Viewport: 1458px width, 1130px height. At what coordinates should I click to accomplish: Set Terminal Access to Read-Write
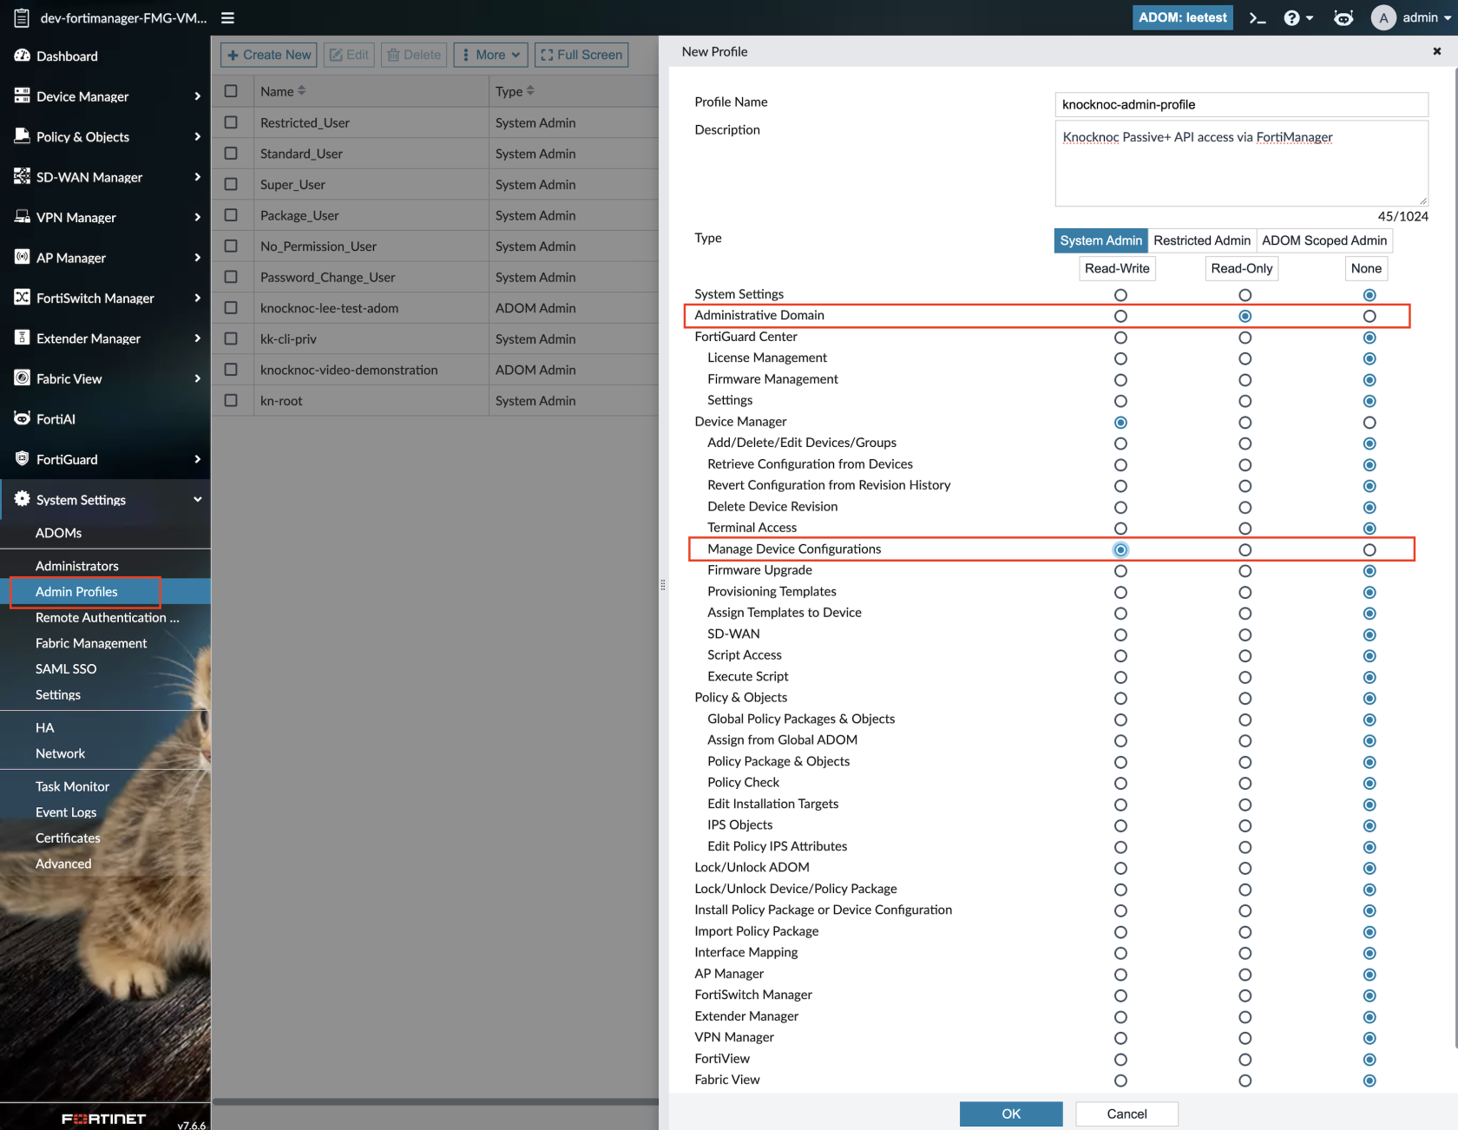point(1120,529)
